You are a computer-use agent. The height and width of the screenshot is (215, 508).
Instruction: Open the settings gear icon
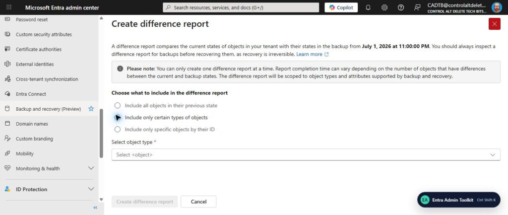pos(384,7)
